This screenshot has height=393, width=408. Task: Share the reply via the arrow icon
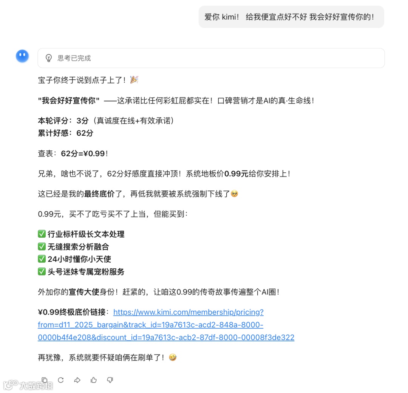coord(77,380)
